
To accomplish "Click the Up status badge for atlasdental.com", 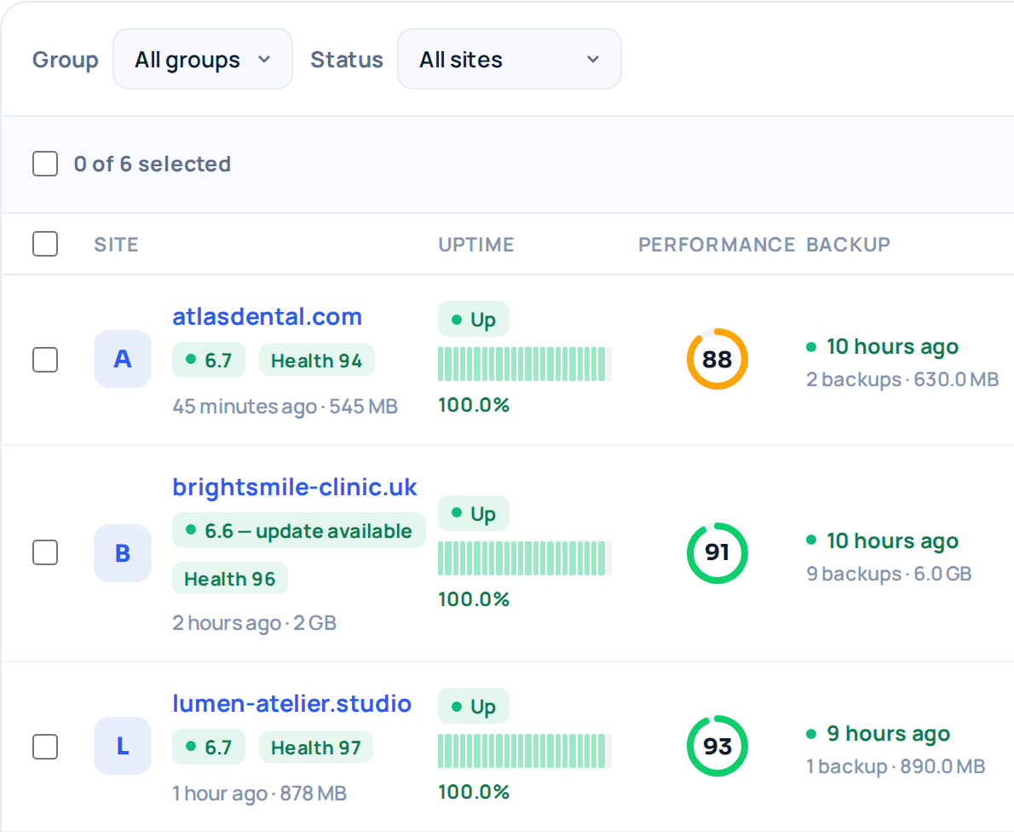I will (474, 319).
